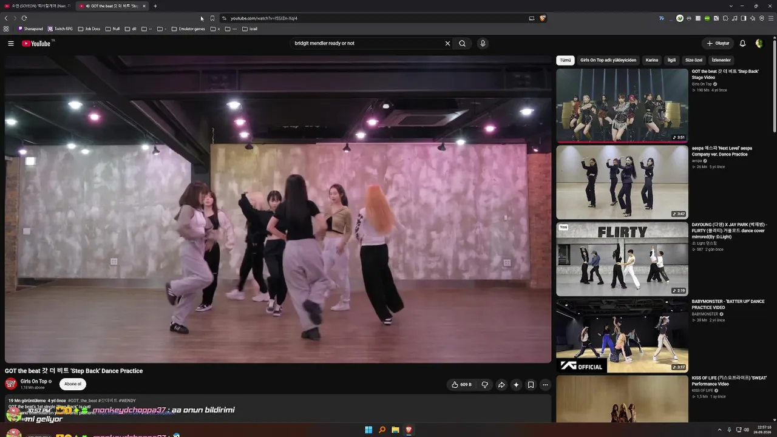The image size is (777, 437).
Task: Subscribe with the Abone ol button
Action: pos(73,384)
